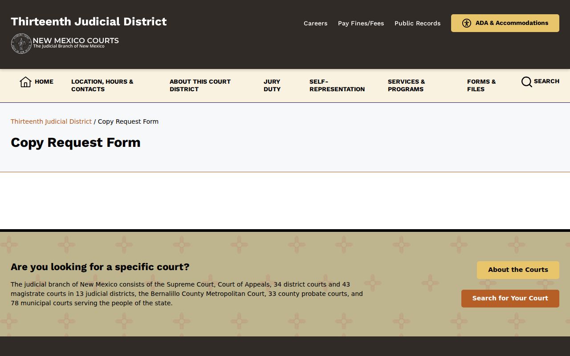This screenshot has width=570, height=356.
Task: Open the Public Records link
Action: (x=417, y=23)
